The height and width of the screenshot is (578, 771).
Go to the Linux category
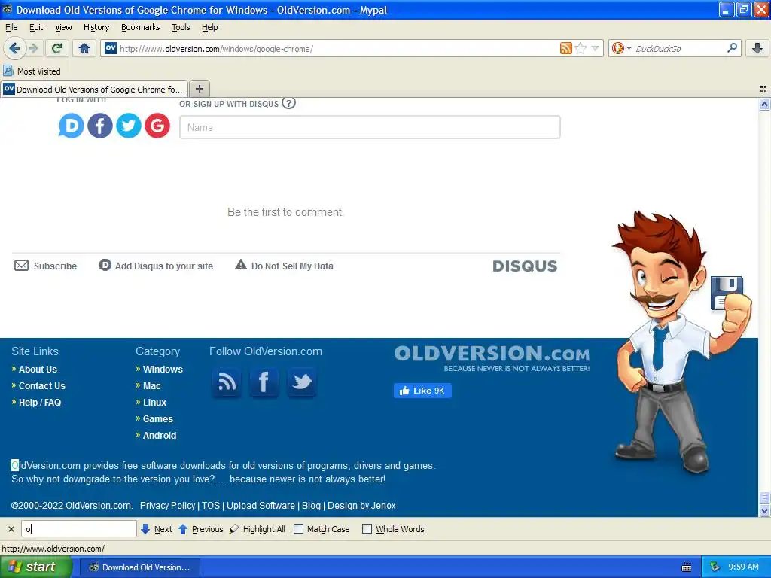pyautogui.click(x=154, y=403)
